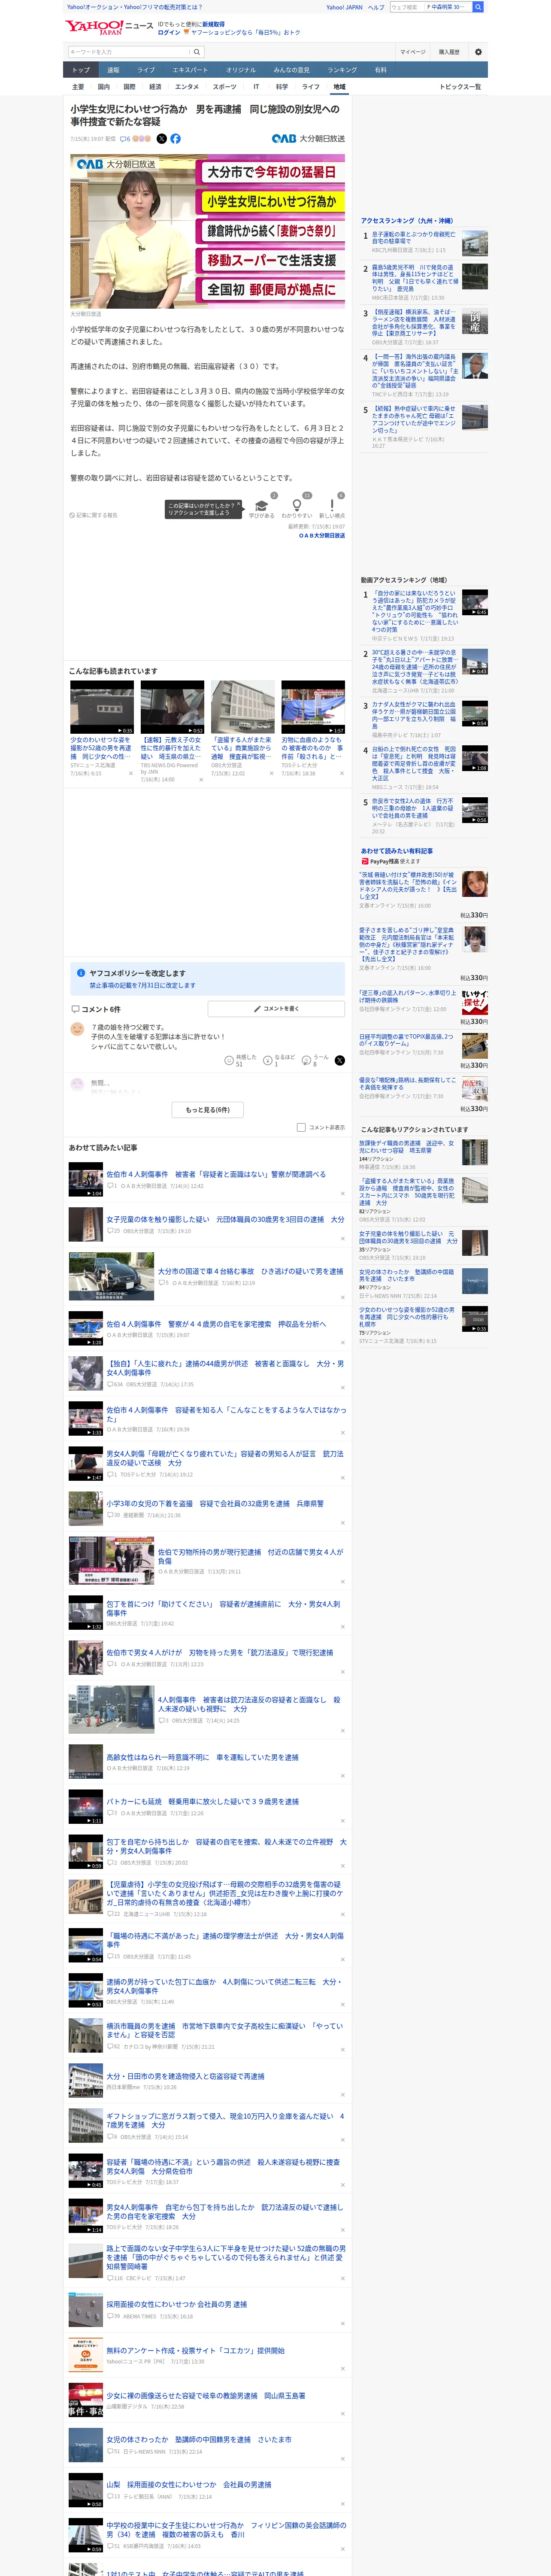Select the ランキング navigation tab
This screenshot has width=551, height=2576.
(342, 70)
